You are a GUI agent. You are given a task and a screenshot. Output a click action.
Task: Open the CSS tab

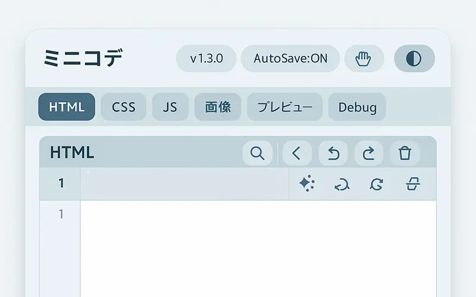123,107
